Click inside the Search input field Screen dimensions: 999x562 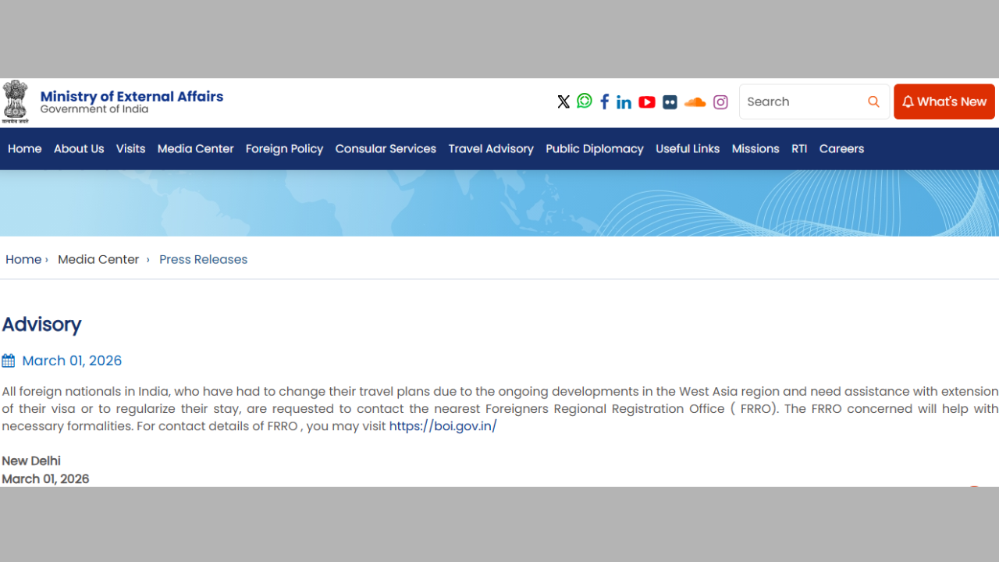[x=800, y=102]
